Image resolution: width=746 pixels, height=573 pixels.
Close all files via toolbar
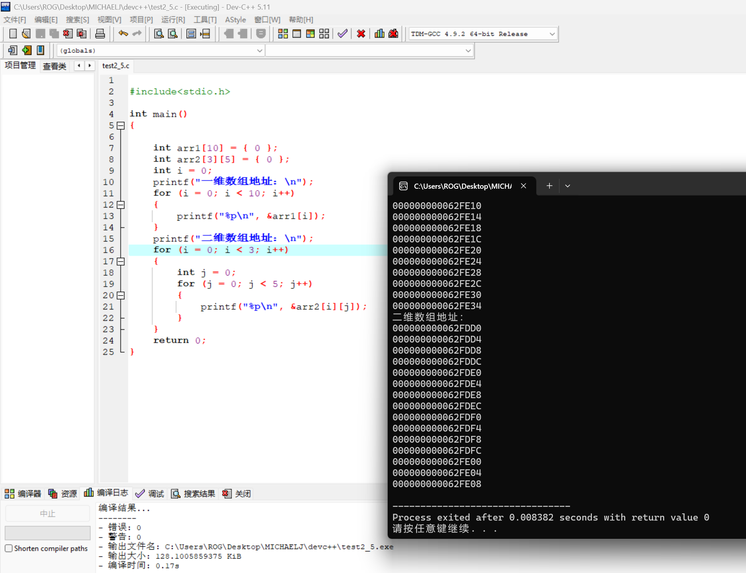81,34
